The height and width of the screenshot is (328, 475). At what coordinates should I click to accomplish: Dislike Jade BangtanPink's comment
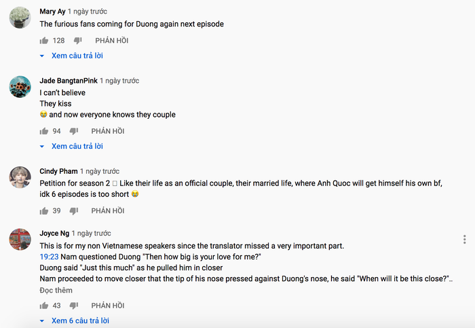coord(74,131)
